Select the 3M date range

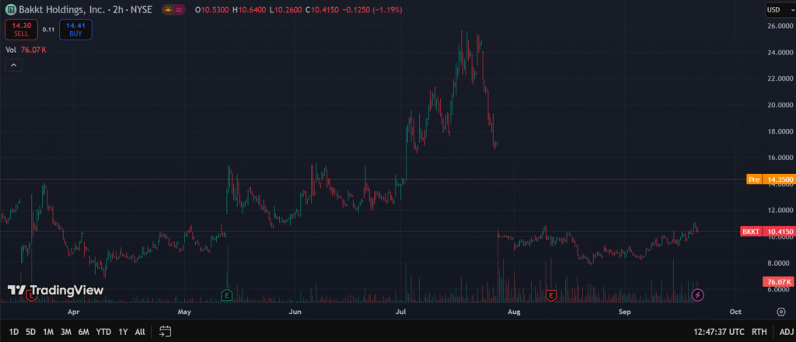[x=65, y=332]
